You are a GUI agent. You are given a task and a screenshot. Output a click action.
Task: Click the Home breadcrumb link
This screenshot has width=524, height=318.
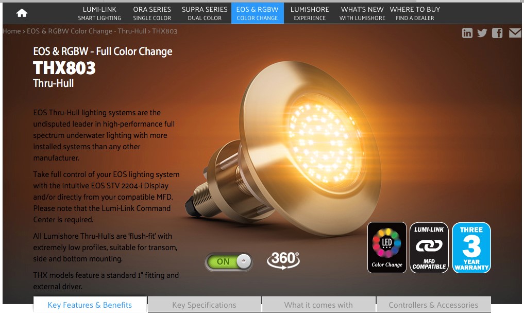[11, 31]
